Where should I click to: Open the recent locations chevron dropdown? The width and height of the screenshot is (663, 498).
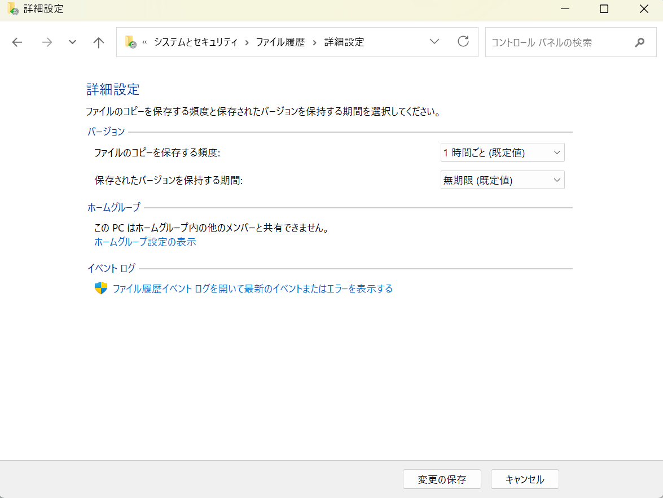[72, 42]
